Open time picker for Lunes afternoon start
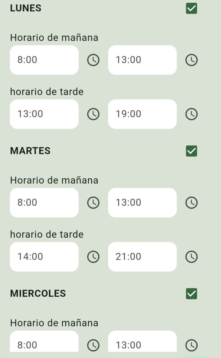 93,114
